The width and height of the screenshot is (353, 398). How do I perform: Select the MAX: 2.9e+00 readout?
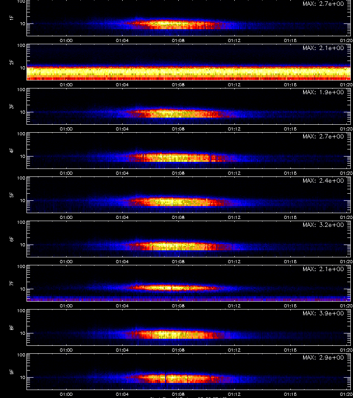tap(323, 357)
